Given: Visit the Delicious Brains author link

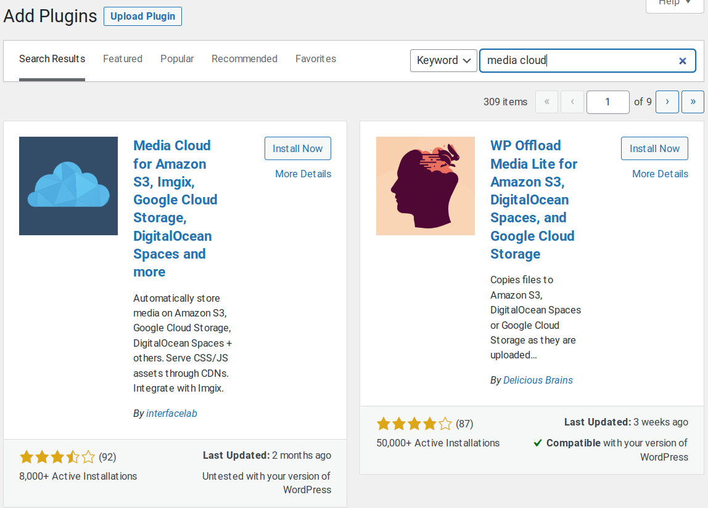Looking at the screenshot, I should 538,380.
